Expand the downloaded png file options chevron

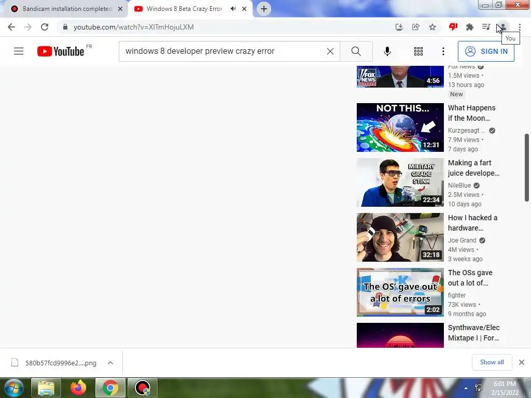pyautogui.click(x=110, y=363)
